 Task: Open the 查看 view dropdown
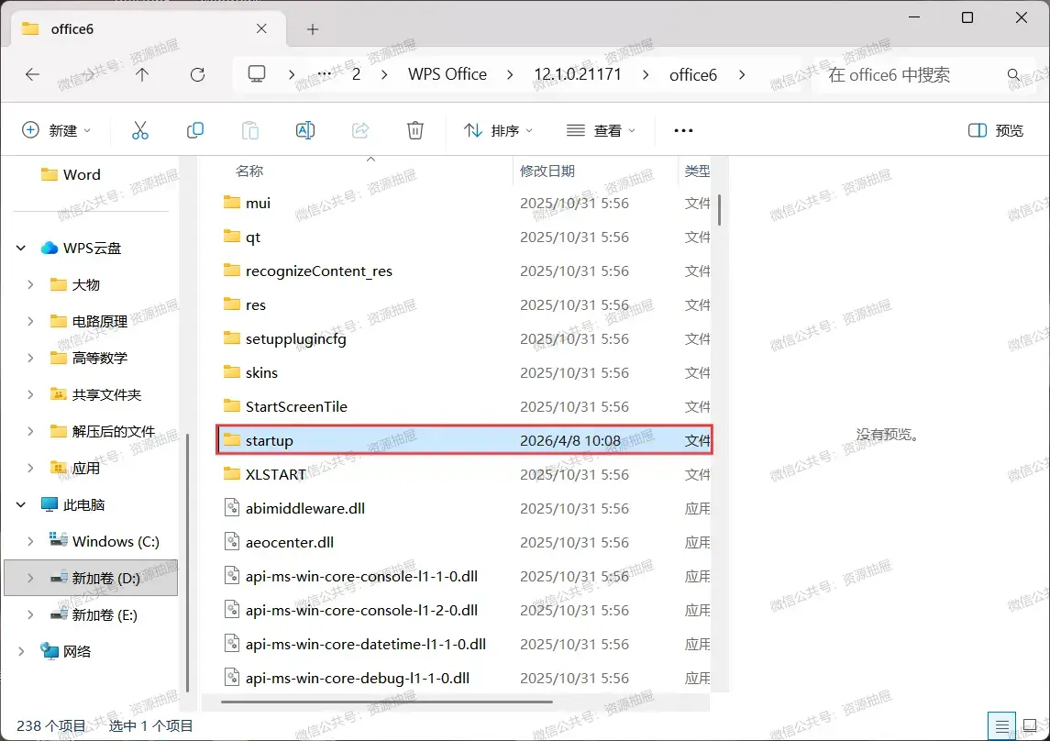pos(601,130)
